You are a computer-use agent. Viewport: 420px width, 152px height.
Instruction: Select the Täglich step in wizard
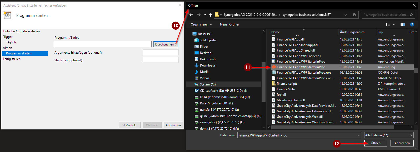coord(11,42)
